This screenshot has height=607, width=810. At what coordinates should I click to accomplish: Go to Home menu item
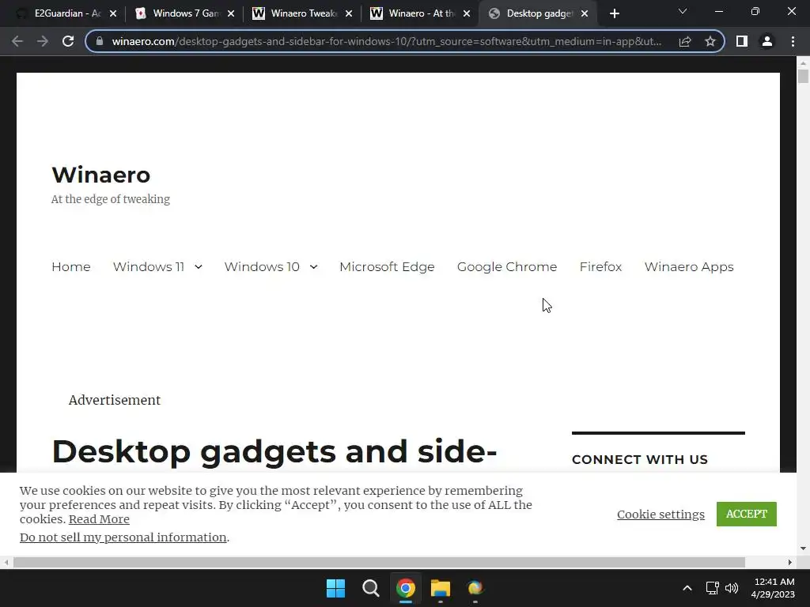(70, 267)
